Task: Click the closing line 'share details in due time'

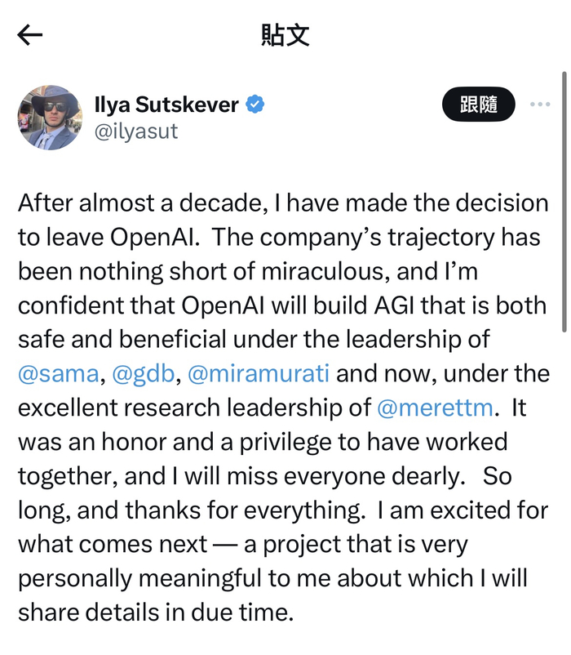Action: pyautogui.click(x=155, y=613)
